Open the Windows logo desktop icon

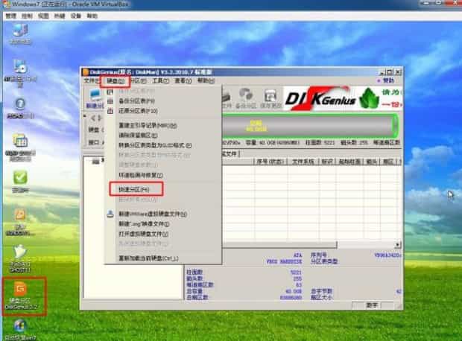pyautogui.click(x=20, y=330)
